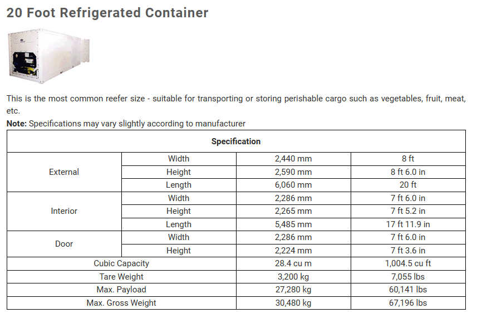Click the 'Max. Gross Weight' row label
The width and height of the screenshot is (477, 318).
121,303
